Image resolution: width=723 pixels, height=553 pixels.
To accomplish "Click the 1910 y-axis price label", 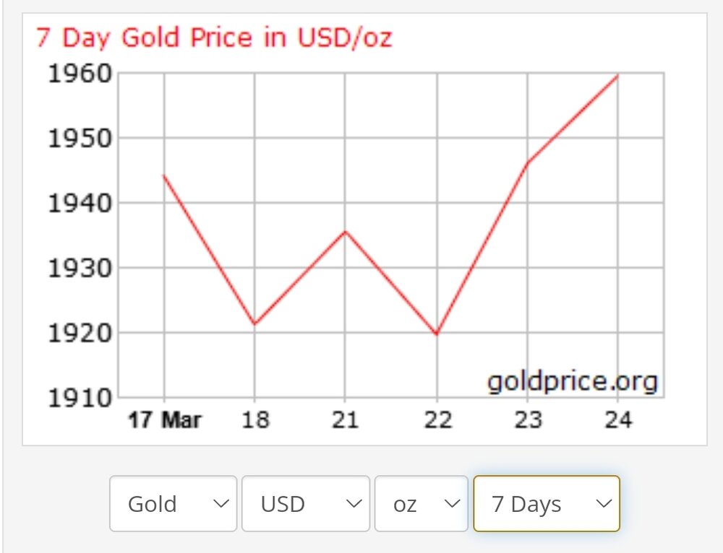I will click(80, 397).
